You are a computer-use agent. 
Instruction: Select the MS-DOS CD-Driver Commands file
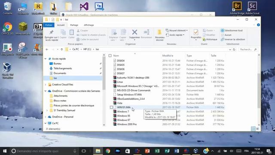(x=134, y=90)
